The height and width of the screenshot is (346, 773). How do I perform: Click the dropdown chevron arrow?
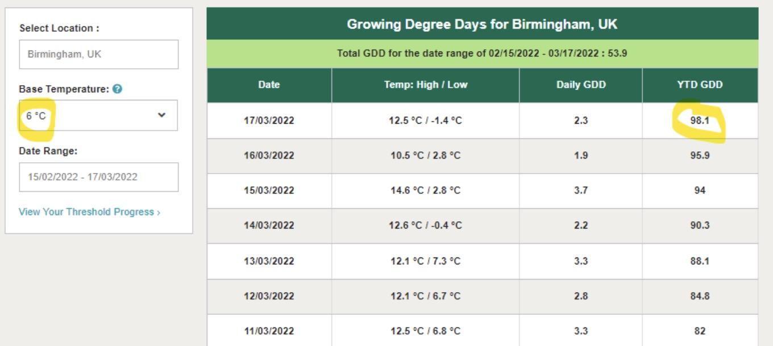161,115
